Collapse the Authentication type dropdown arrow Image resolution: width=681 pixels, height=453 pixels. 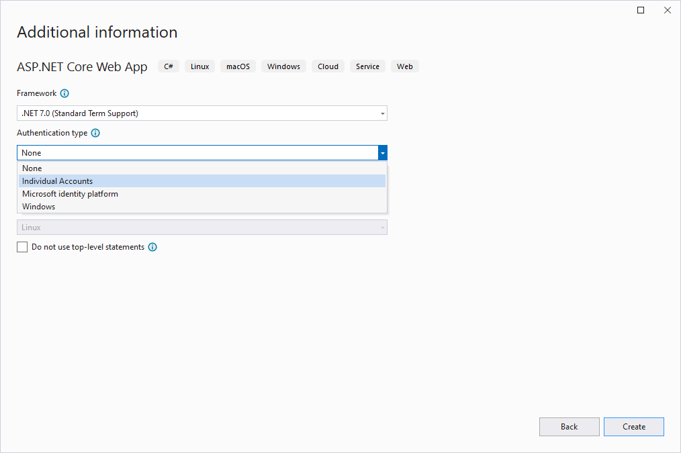tap(383, 153)
